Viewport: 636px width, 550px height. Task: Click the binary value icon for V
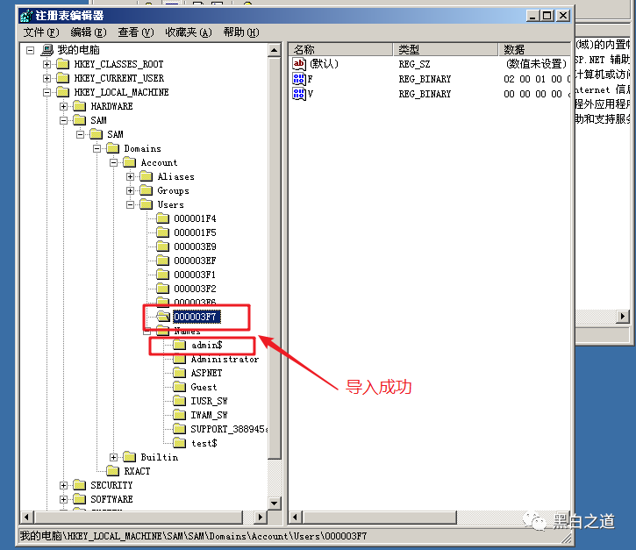point(299,93)
